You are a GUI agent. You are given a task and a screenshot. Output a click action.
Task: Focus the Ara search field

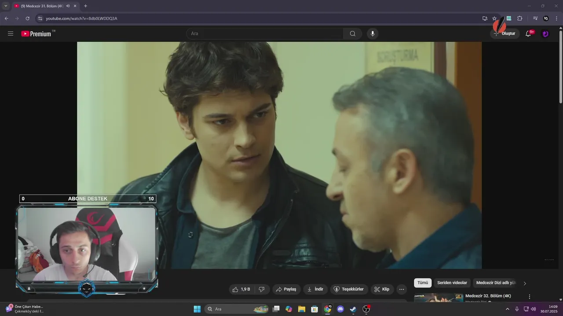point(265,34)
